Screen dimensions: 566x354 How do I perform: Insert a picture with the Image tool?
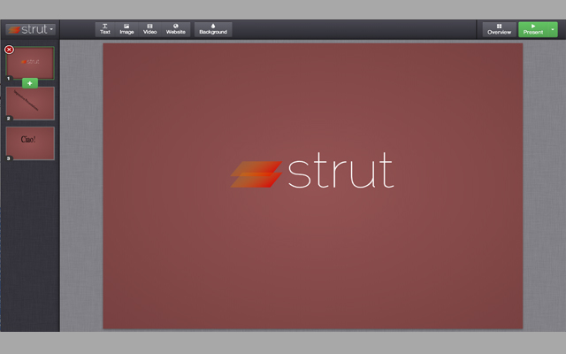coord(126,29)
